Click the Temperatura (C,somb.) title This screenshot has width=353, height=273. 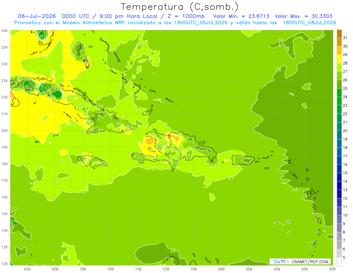click(x=179, y=6)
